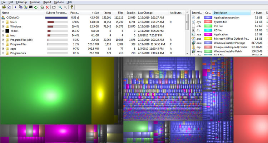This screenshot has height=143, width=268.
Task: Click the yellow color swatch for .pst
Action: coord(208,39)
